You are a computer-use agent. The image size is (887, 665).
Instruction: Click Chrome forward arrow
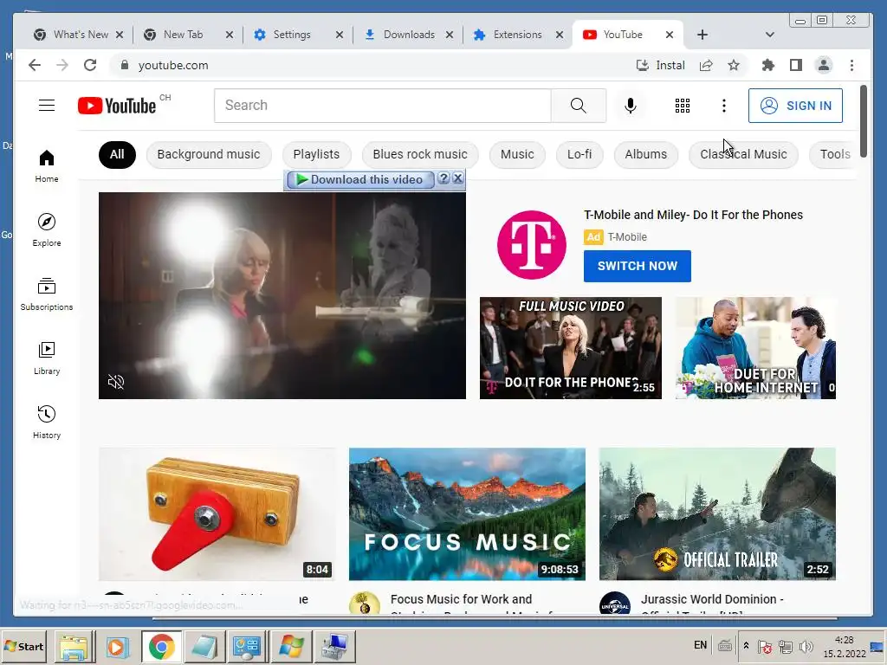[62, 65]
